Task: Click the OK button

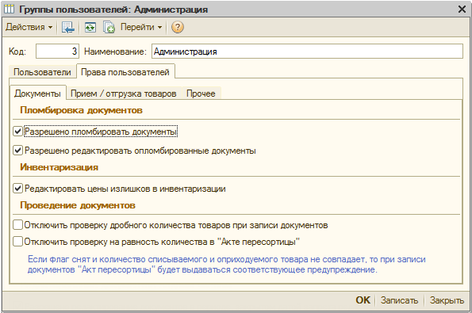Action: pos(363,300)
